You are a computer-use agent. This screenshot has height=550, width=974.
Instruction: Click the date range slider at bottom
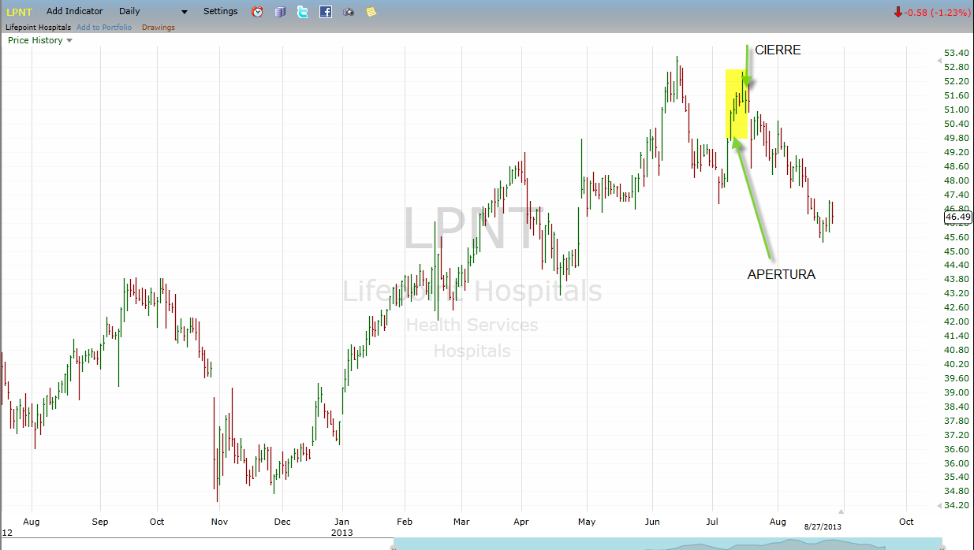coord(639,544)
